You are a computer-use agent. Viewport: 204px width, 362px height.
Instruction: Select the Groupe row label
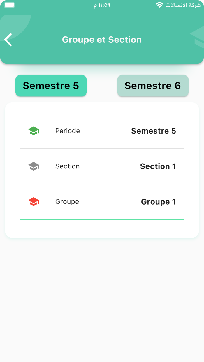[67, 202]
